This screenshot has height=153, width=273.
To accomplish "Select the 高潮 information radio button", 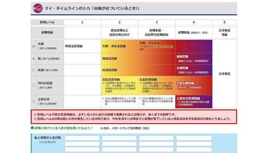I will point(34,70).
